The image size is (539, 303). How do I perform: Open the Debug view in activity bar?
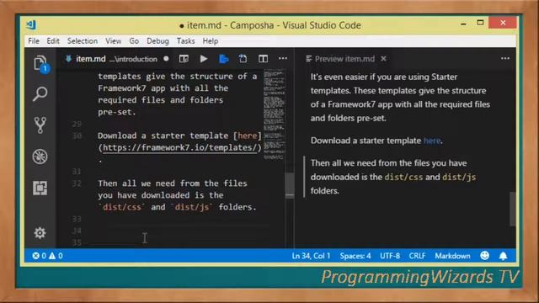click(x=40, y=157)
